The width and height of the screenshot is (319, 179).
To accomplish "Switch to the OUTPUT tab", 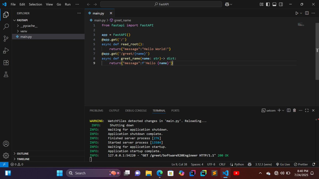I will 114,111.
